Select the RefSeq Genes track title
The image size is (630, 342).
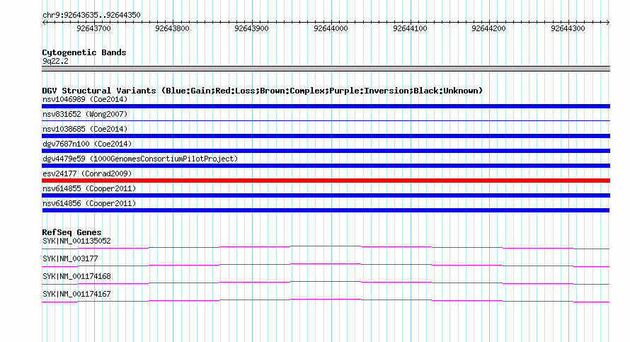[x=71, y=232]
